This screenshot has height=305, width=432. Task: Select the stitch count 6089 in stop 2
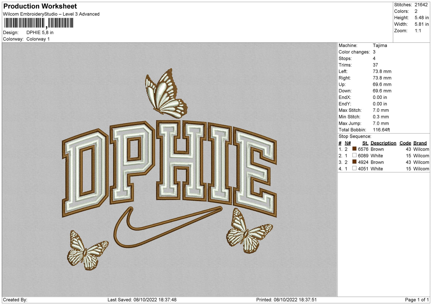coord(363,156)
